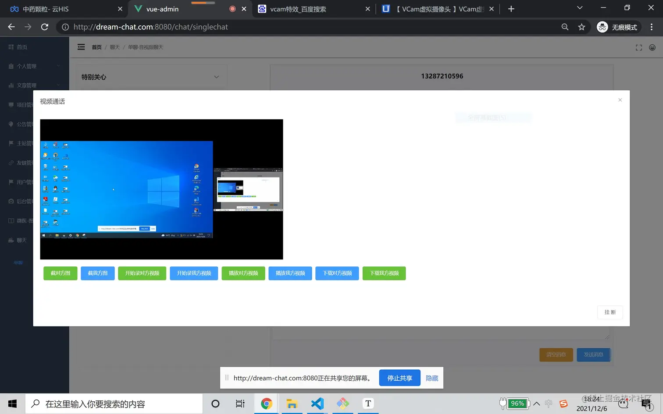
Task: Click the 后台管理 sidebar camera icon
Action: click(x=11, y=201)
